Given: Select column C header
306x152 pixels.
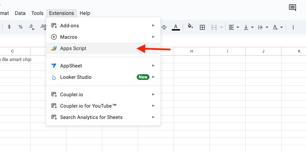Looking at the screenshot, I should coord(12,51).
